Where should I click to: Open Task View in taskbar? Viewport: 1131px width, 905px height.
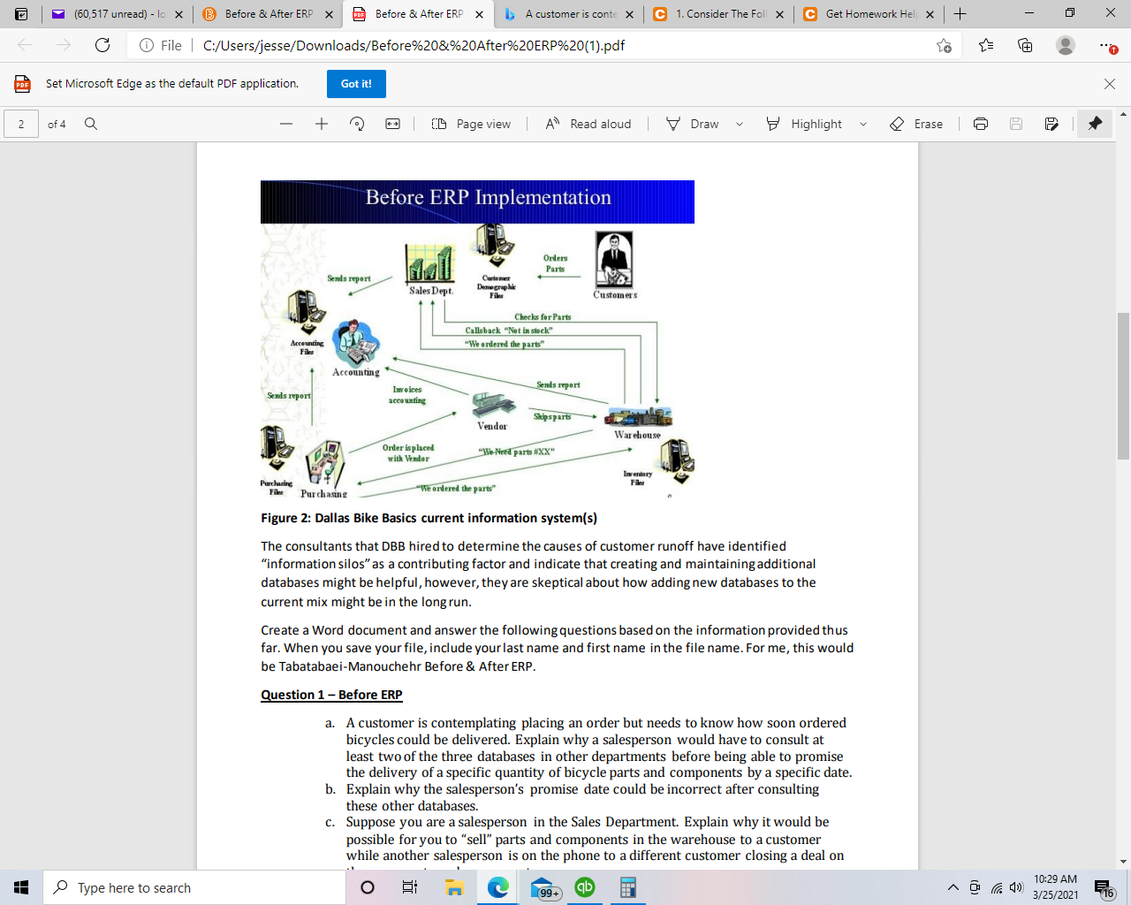(410, 887)
